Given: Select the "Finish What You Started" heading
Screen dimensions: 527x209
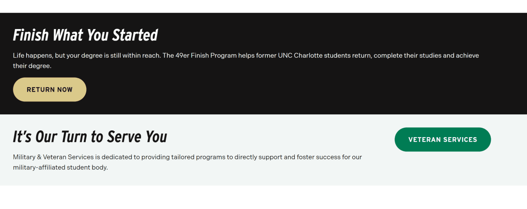Looking at the screenshot, I should point(85,35).
